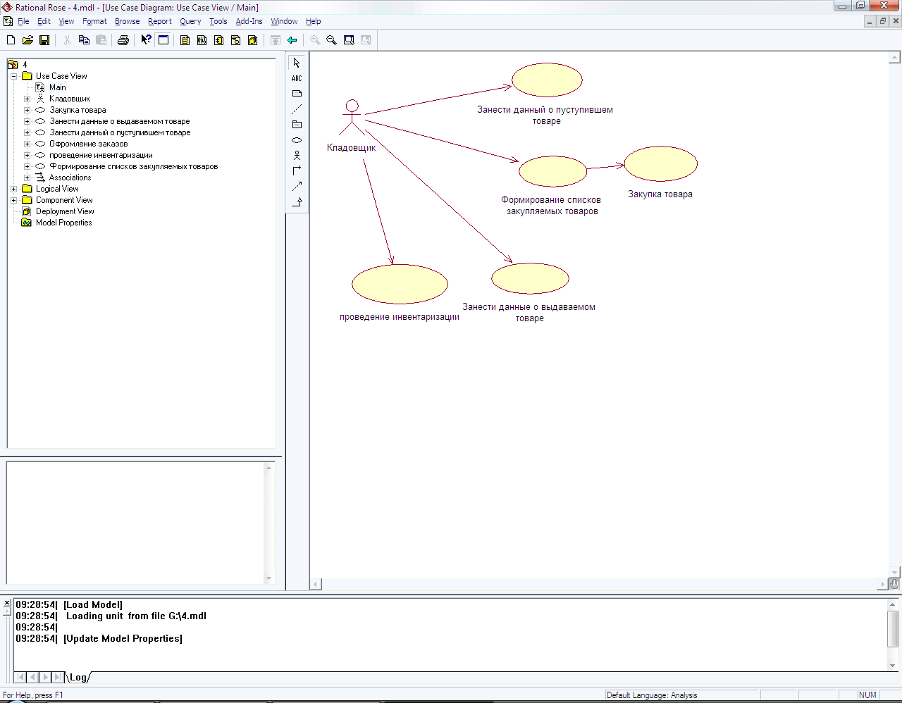Viewport: 902px width, 703px height.
Task: Select the проведение инвентаризации use case ellipse
Action: point(400,285)
